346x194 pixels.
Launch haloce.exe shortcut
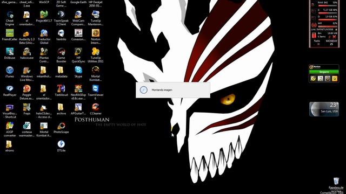[26, 53]
